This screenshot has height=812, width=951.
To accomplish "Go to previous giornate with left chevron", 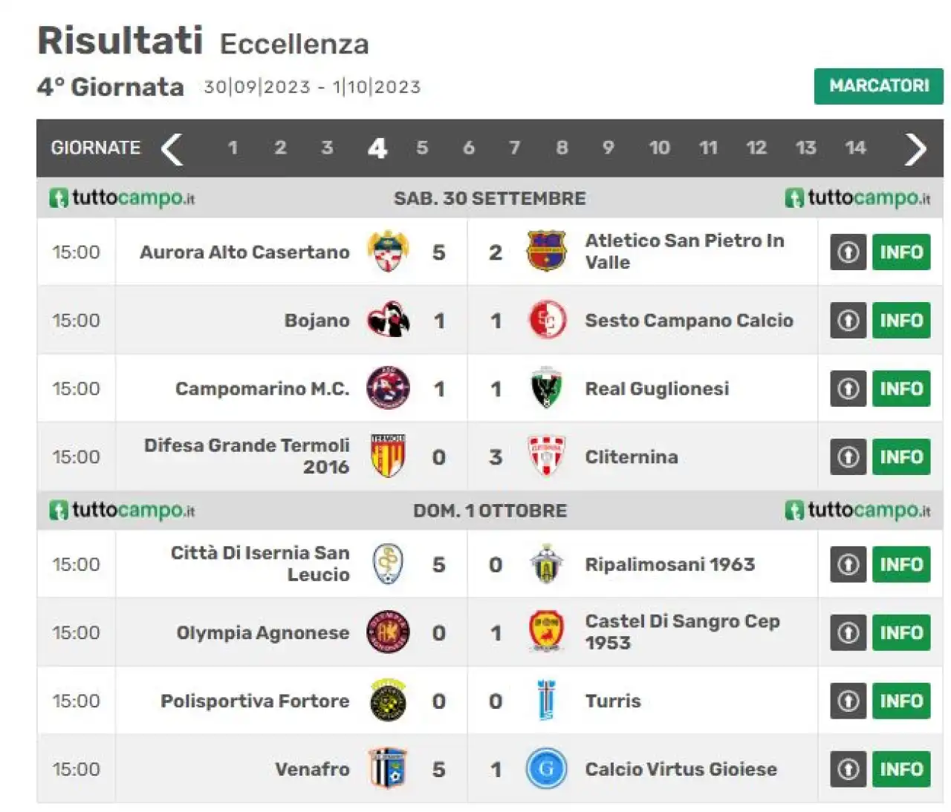I will pyautogui.click(x=172, y=148).
